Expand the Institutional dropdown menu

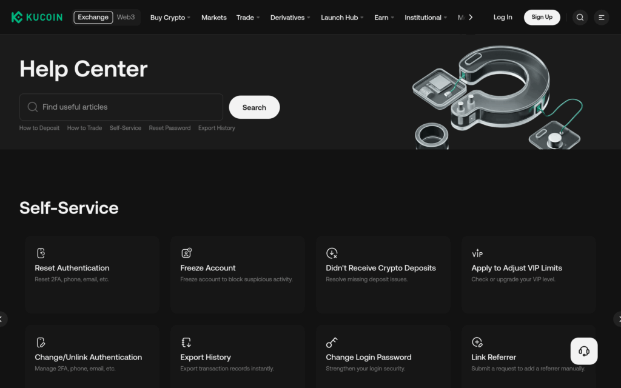pos(426,18)
